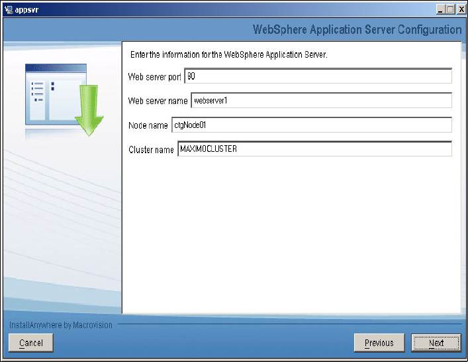468x362 pixels.
Task: Focus the Web server port field
Action: [318, 76]
